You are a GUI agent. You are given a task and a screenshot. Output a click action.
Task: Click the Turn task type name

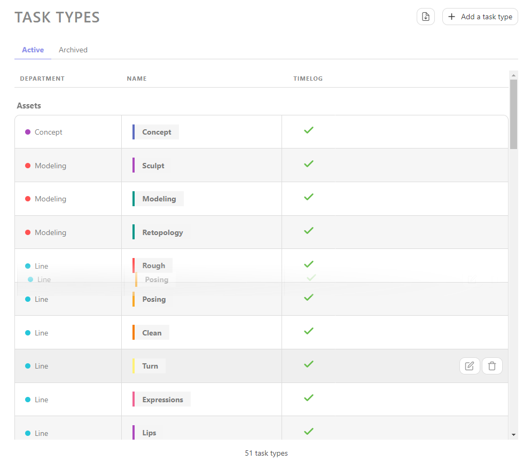[150, 366]
